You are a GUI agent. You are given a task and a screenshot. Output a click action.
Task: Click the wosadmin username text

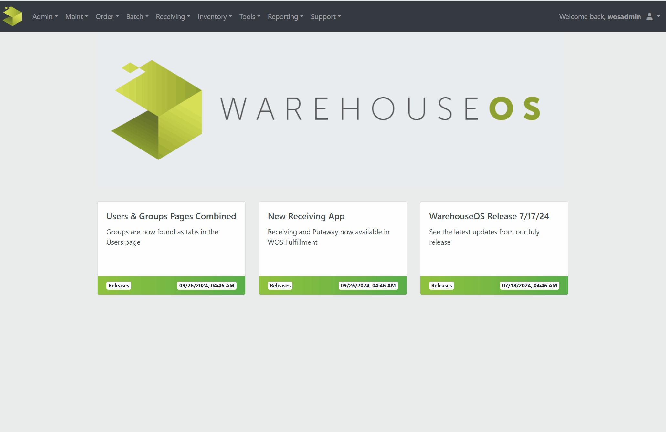point(624,16)
